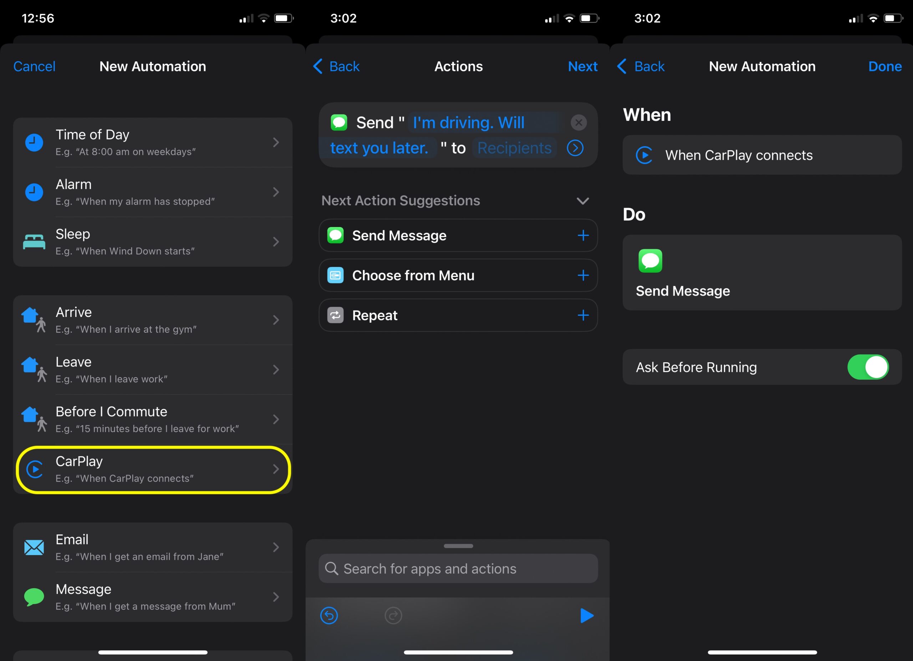913x661 pixels.
Task: Collapse Next Action Suggestions section
Action: click(x=582, y=201)
